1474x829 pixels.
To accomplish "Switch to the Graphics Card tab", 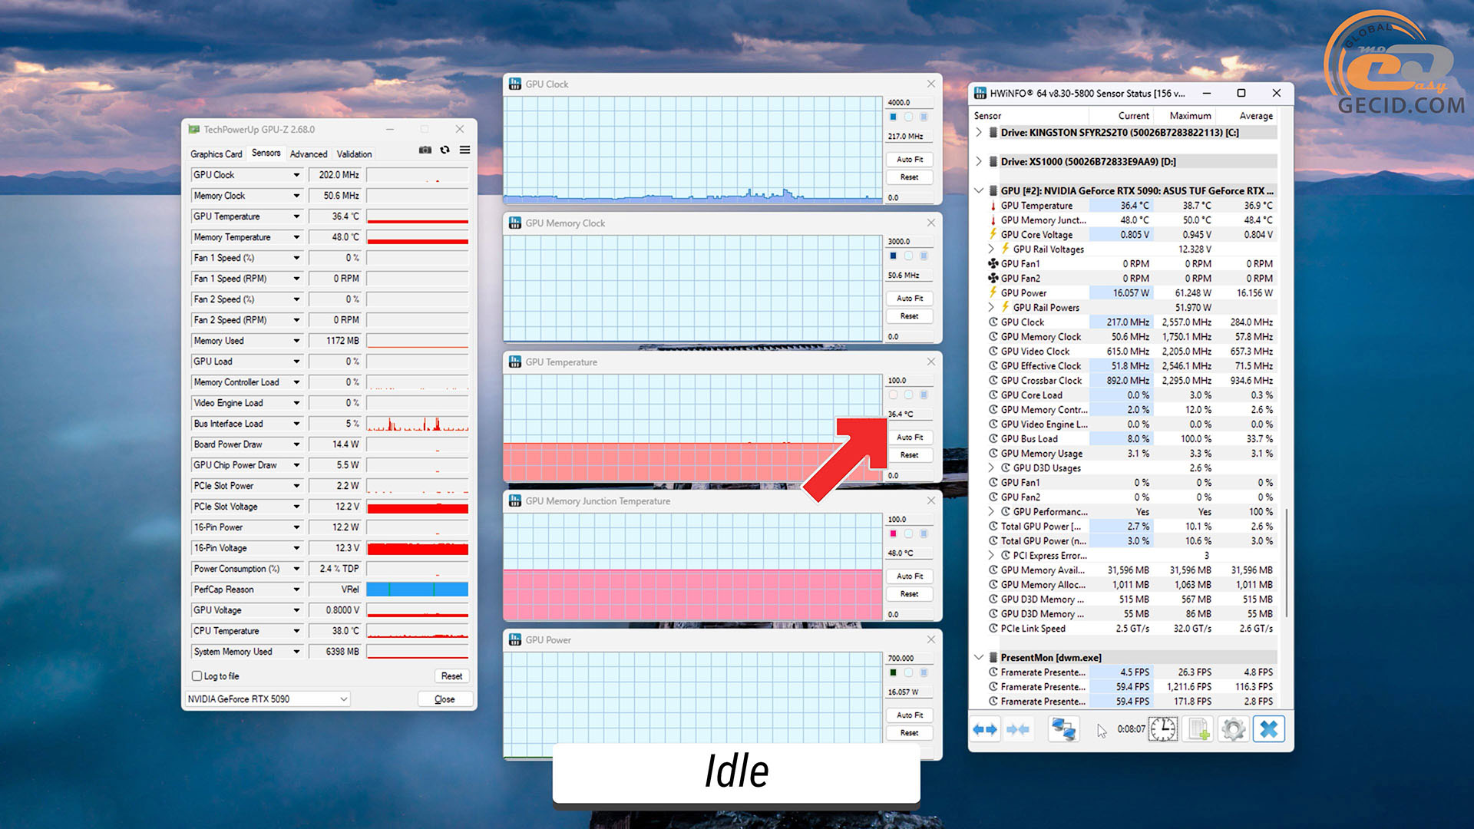I will (x=216, y=154).
